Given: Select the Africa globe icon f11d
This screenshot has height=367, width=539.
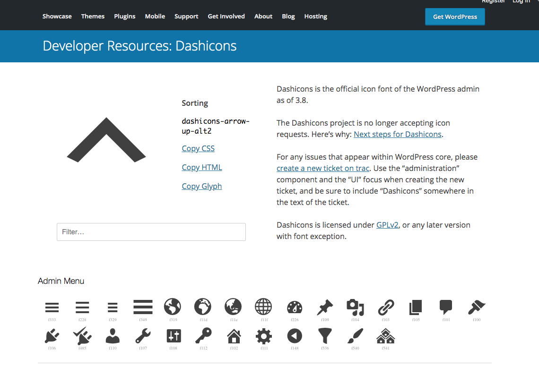Looking at the screenshot, I should pos(203,307).
